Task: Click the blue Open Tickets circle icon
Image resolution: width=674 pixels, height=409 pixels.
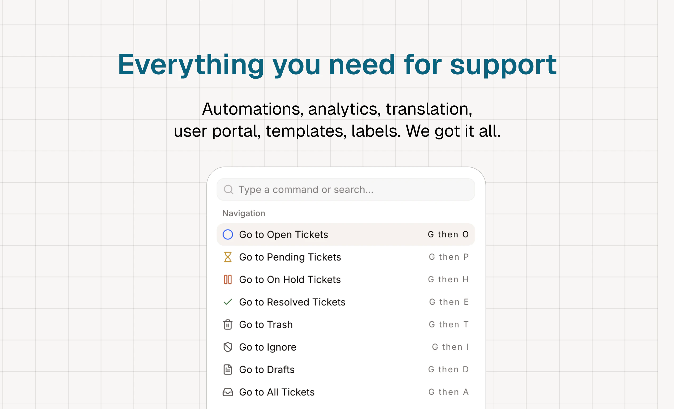Action: click(x=228, y=235)
